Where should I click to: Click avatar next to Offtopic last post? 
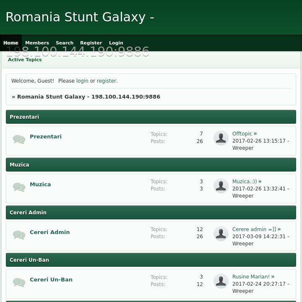pos(221,138)
